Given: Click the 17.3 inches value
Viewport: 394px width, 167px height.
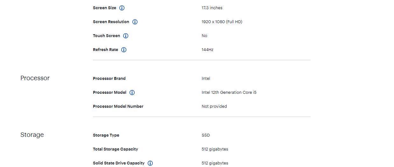Looking at the screenshot, I should (212, 8).
